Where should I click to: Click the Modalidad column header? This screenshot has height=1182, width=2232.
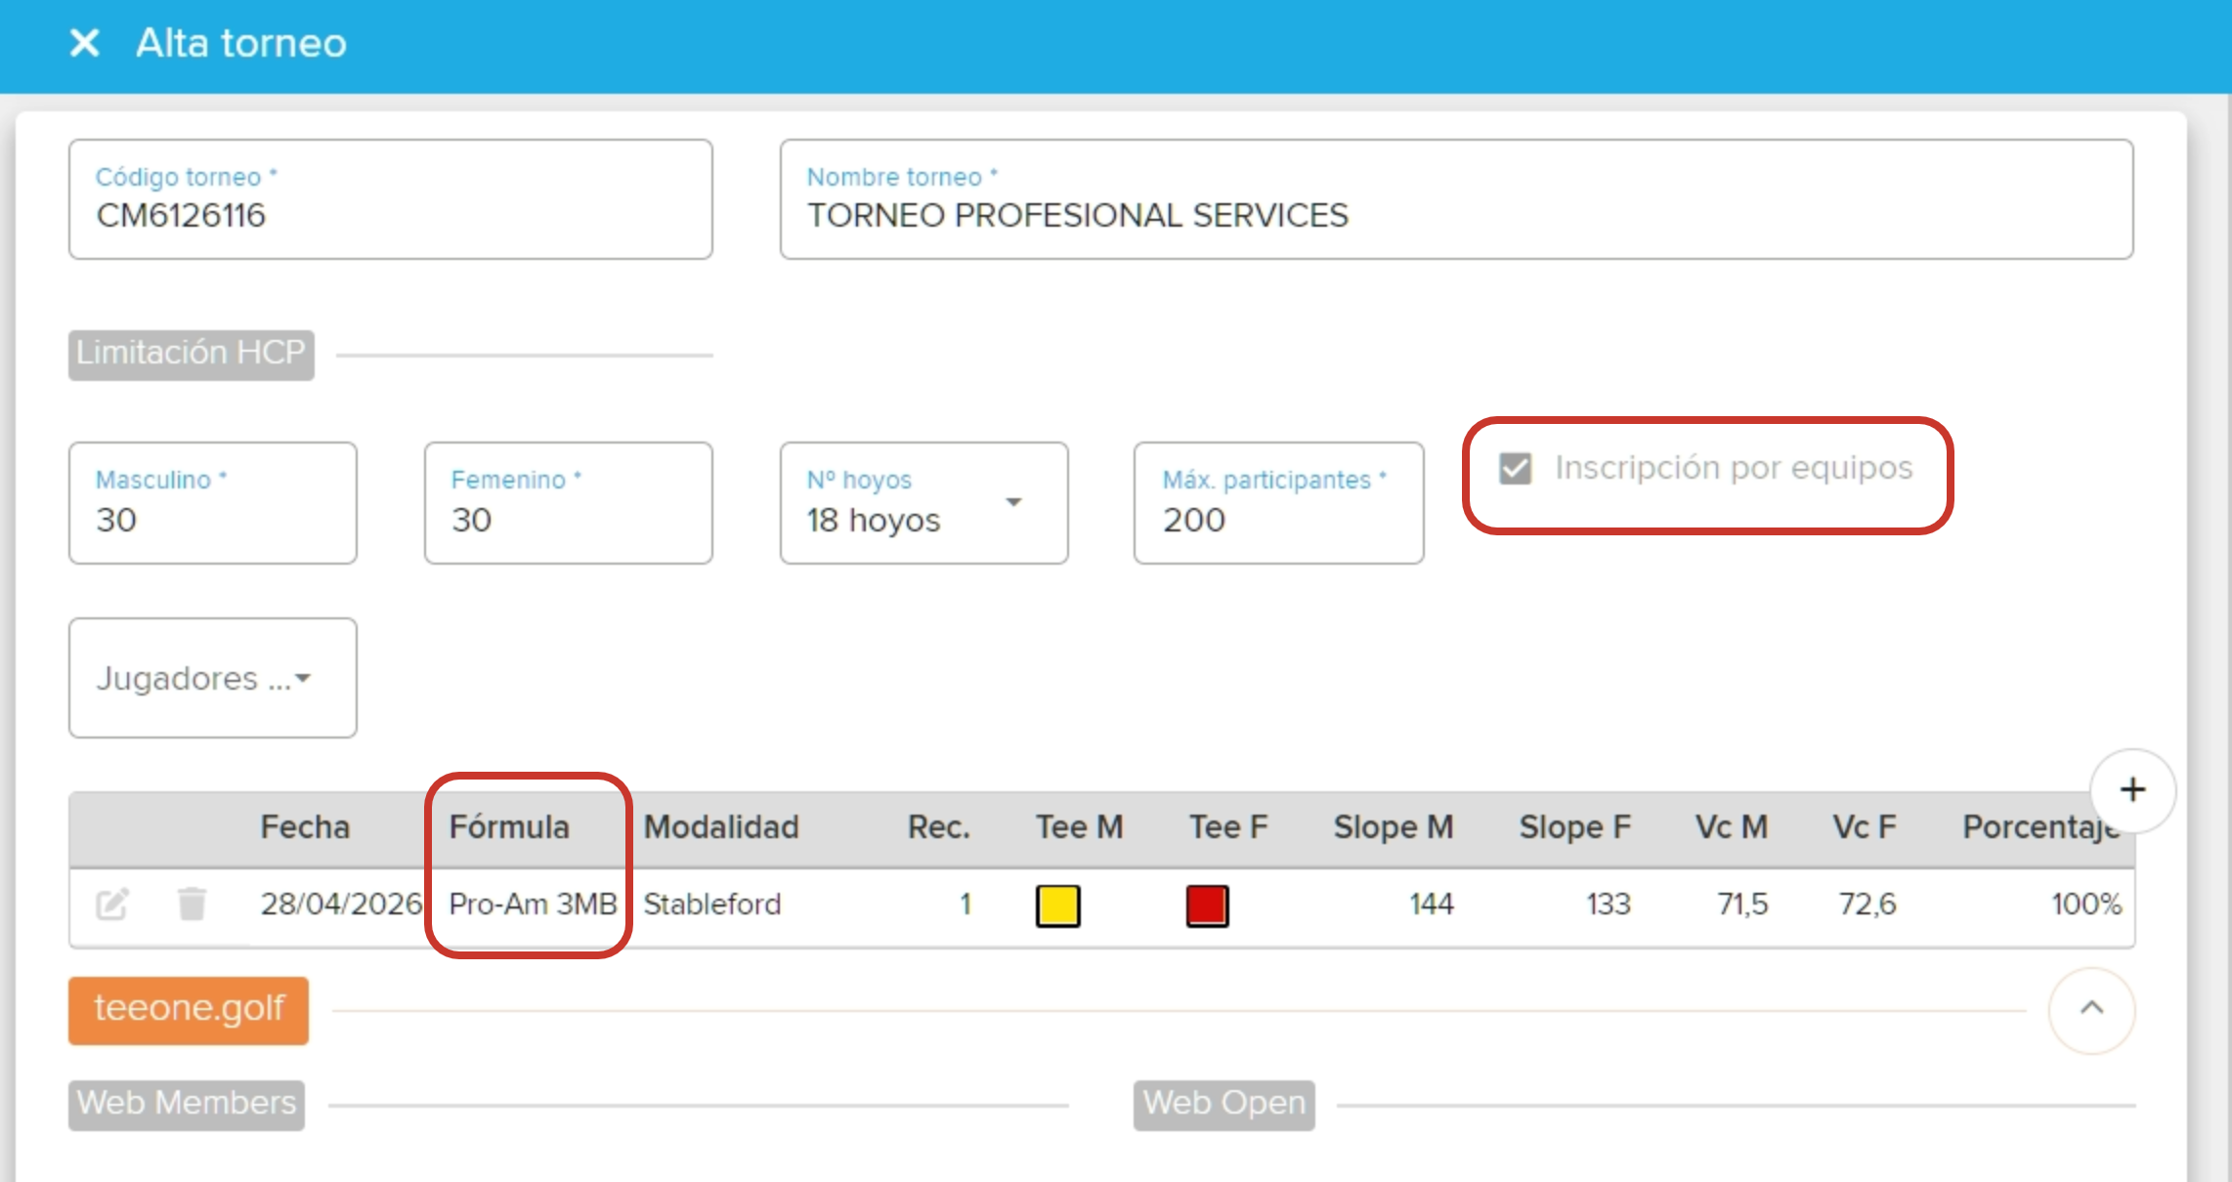(x=721, y=827)
